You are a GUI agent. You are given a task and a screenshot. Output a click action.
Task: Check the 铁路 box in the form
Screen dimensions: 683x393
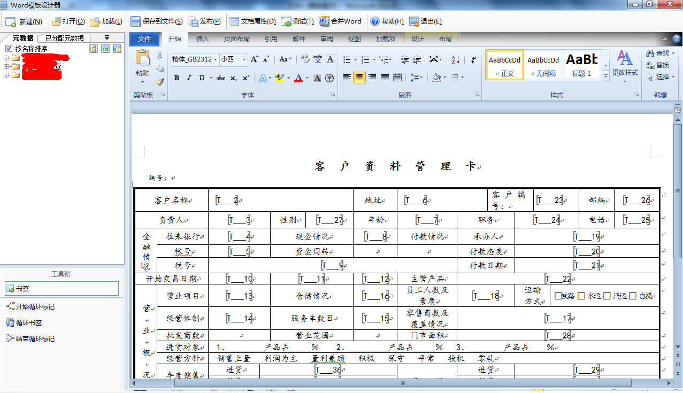click(x=558, y=296)
